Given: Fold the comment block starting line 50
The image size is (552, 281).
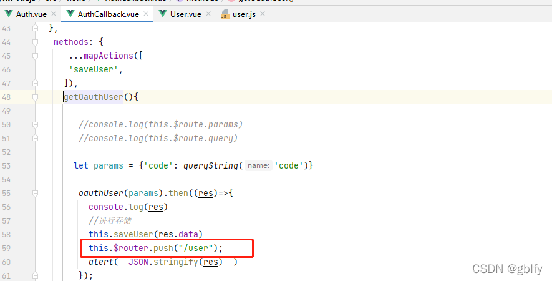Looking at the screenshot, I should pyautogui.click(x=35, y=124).
